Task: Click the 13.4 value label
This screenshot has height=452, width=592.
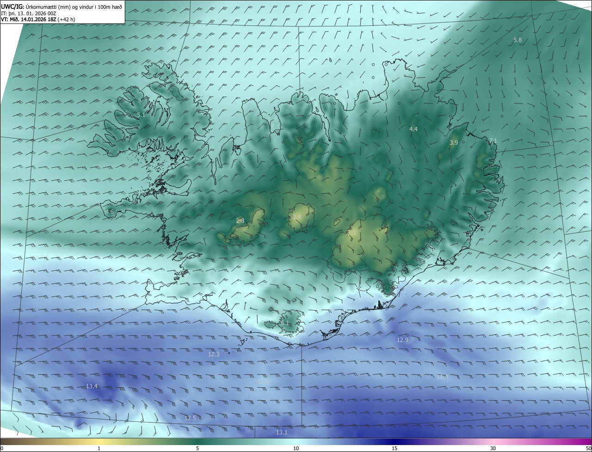Action: click(x=92, y=386)
